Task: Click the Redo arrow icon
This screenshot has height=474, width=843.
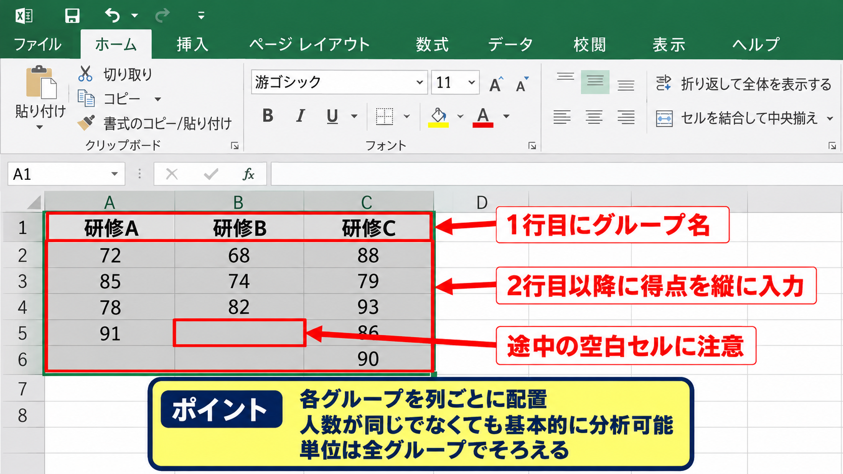Action: [x=162, y=16]
